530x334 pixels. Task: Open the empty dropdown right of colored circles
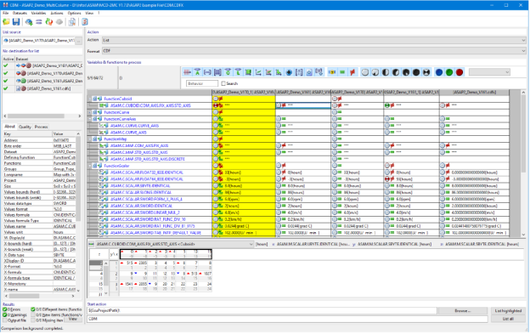tap(489, 72)
